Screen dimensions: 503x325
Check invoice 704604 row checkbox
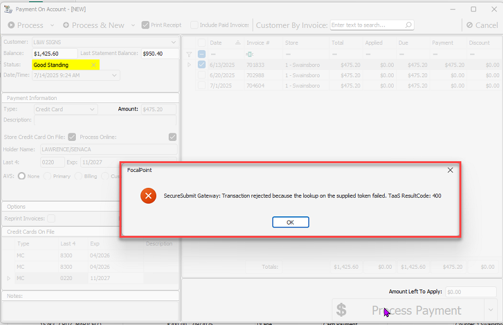pos(202,85)
